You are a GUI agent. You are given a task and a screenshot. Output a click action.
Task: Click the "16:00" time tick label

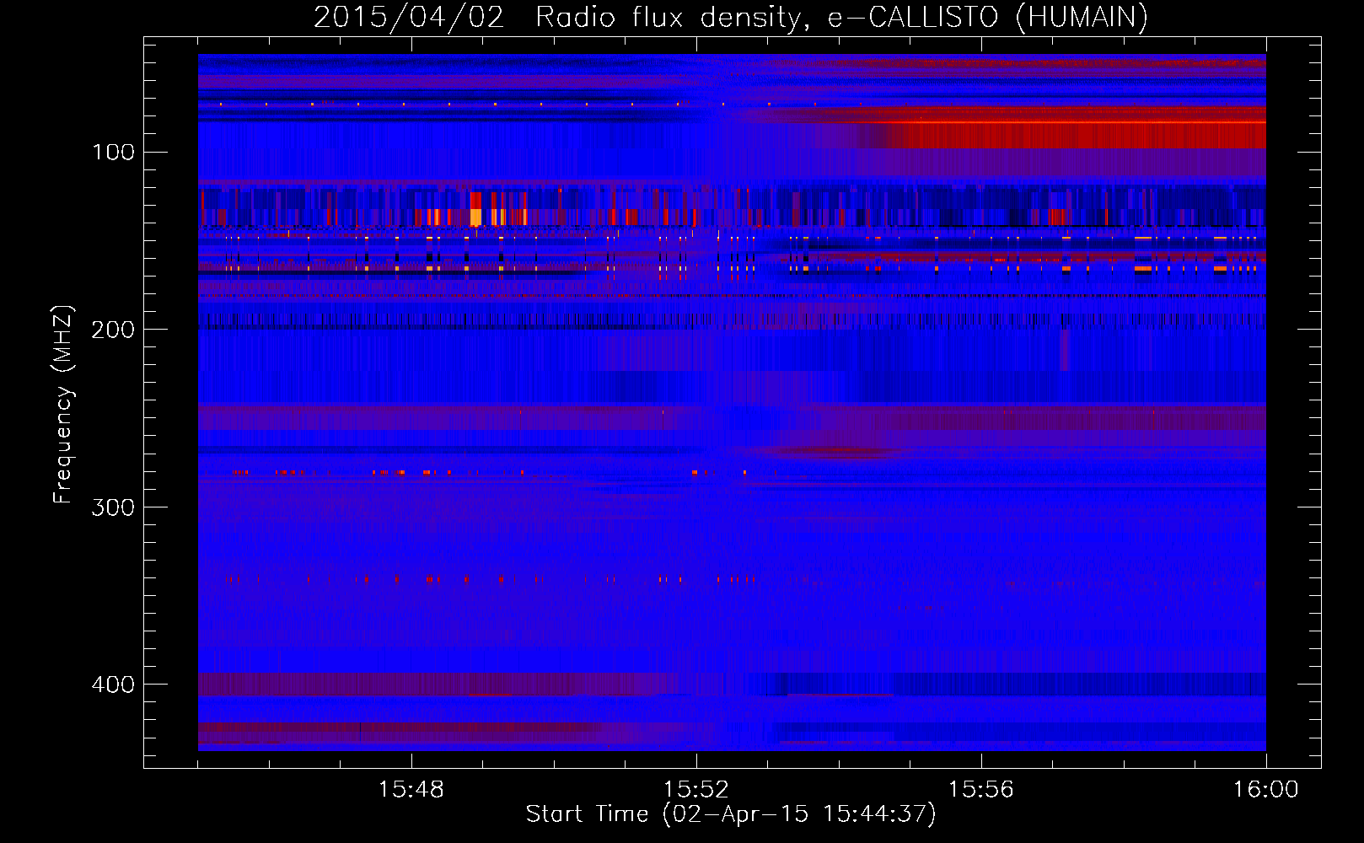(x=1266, y=790)
